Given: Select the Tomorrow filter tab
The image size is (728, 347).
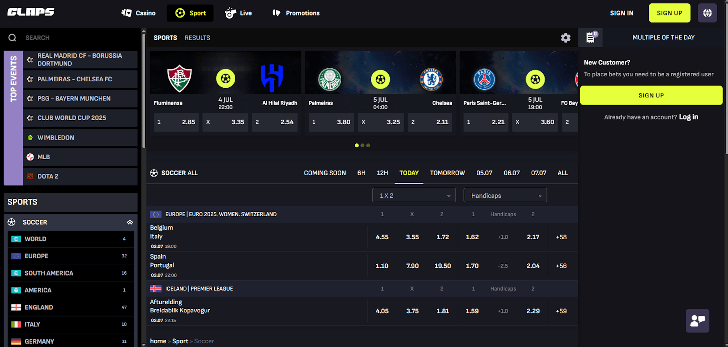Looking at the screenshot, I should [447, 173].
